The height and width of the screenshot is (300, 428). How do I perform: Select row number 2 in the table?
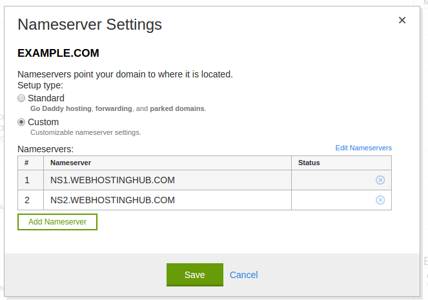27,200
